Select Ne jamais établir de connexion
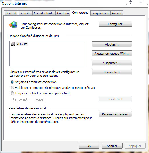 [x=33, y=82]
